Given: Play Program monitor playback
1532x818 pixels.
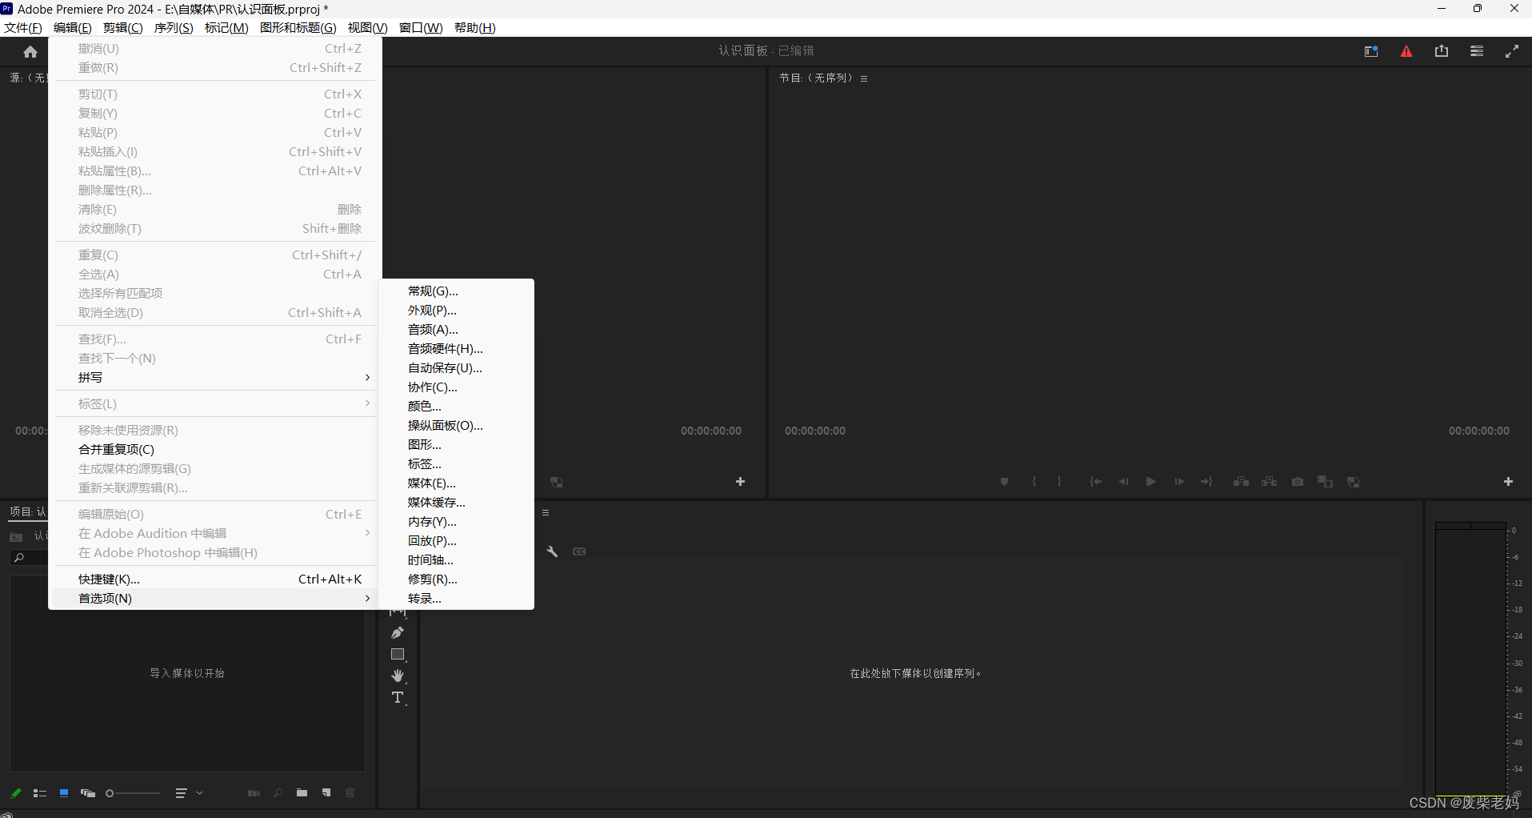Looking at the screenshot, I should coord(1151,482).
